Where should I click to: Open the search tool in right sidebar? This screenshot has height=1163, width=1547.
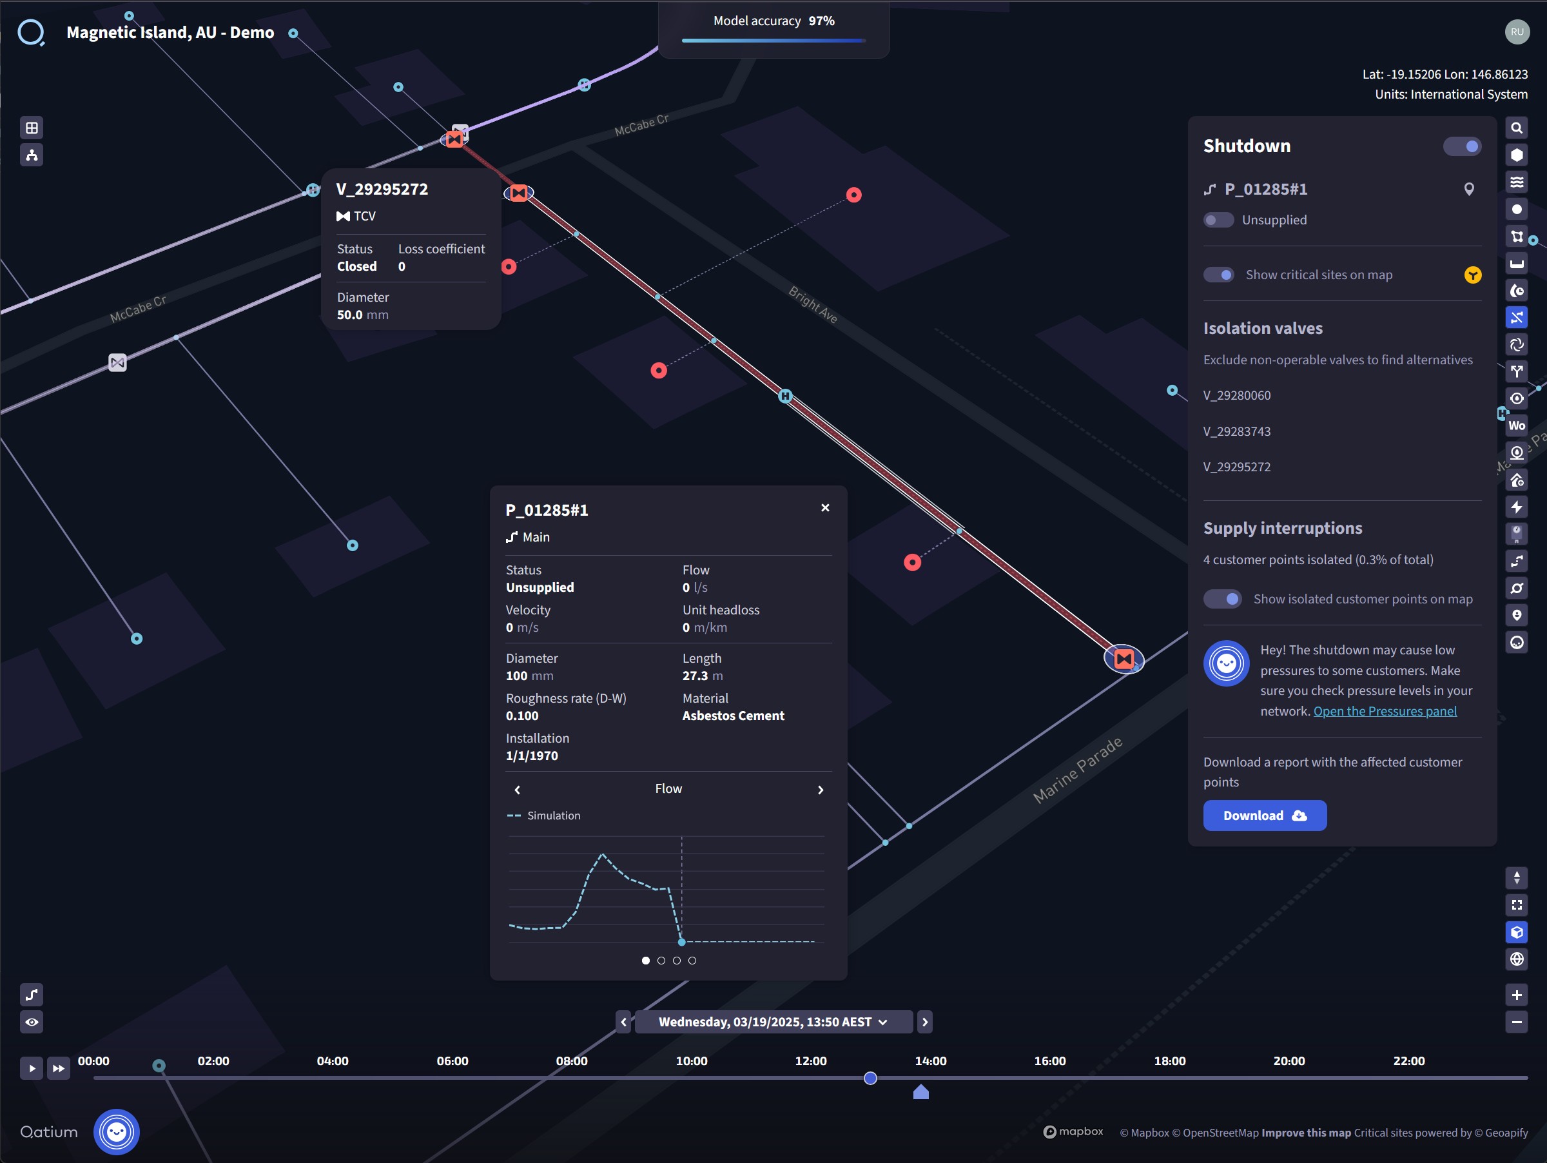tap(1516, 128)
